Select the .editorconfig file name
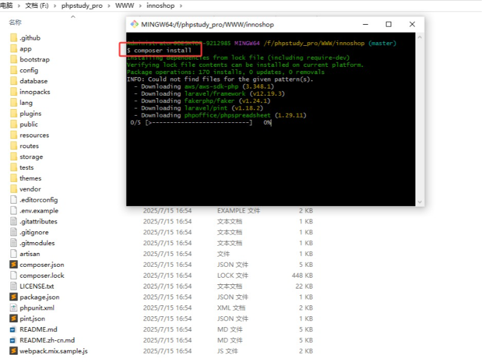This screenshot has height=362, width=482. point(39,200)
